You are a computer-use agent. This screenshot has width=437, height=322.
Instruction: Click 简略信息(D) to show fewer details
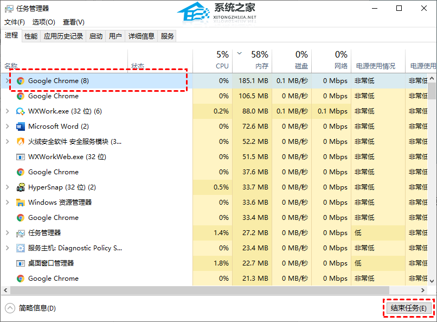37,308
